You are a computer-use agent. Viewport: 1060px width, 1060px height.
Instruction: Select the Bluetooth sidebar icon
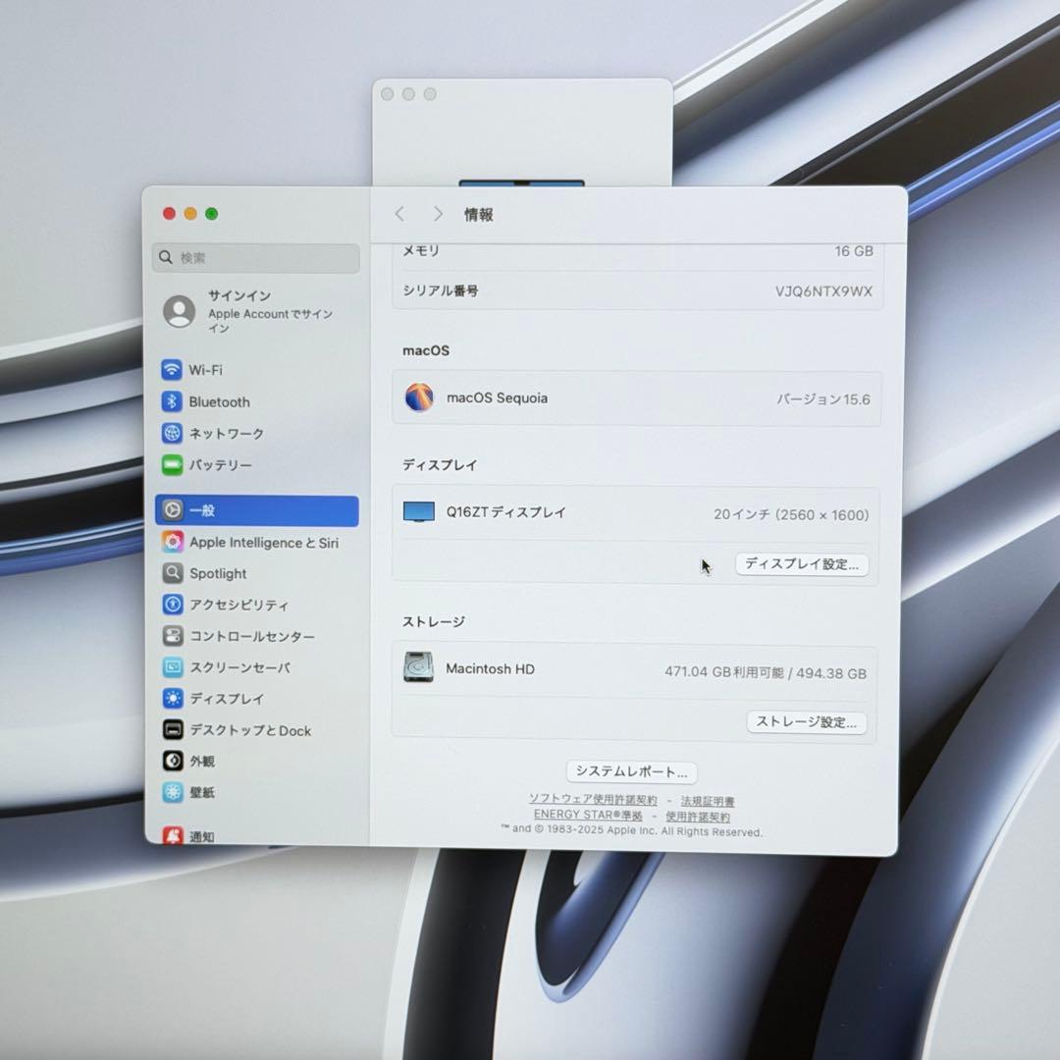172,401
